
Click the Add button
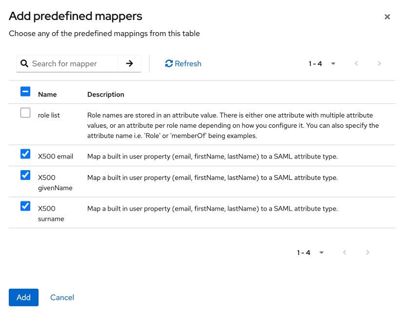23,297
